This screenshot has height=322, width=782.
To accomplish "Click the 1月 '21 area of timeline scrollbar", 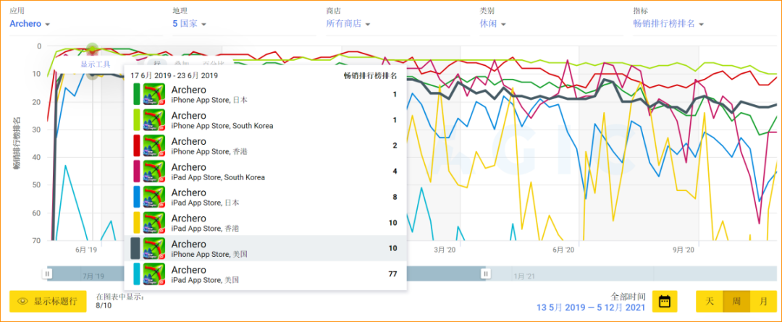I will coord(524,276).
